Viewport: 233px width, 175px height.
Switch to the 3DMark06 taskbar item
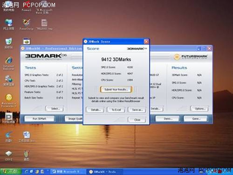[x=104, y=172]
